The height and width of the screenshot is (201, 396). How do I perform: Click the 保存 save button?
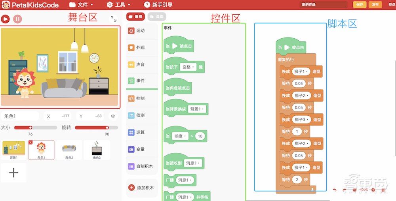[x=360, y=4]
